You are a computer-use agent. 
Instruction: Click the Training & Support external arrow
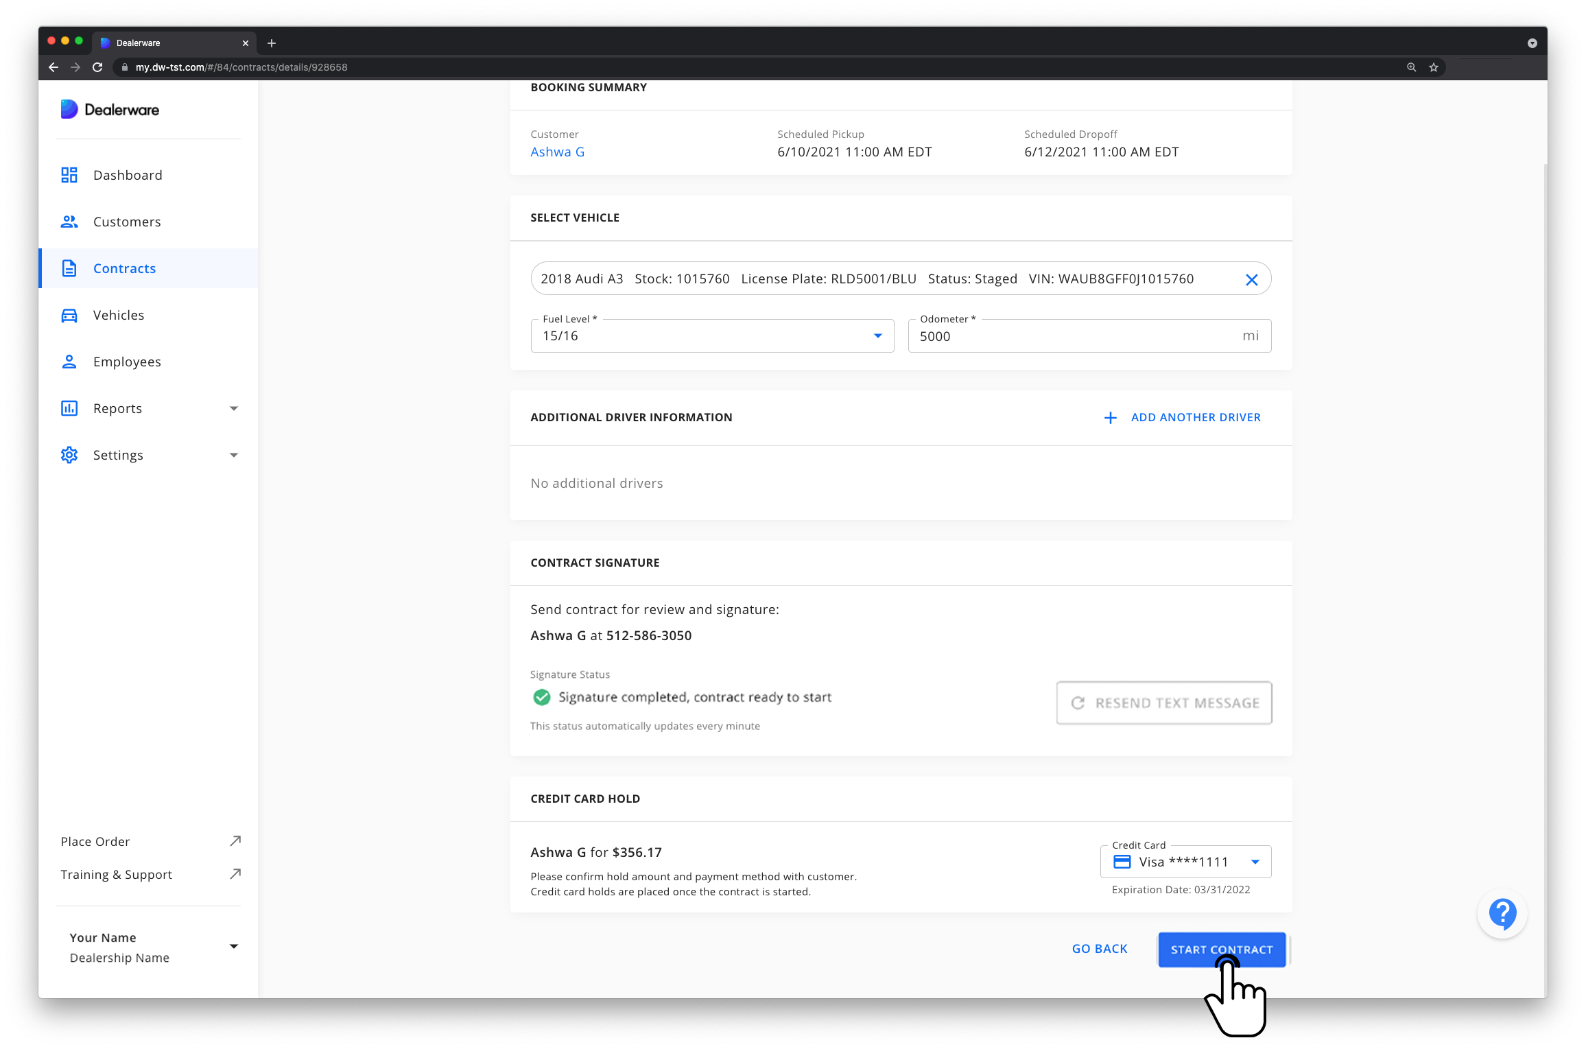(x=235, y=874)
